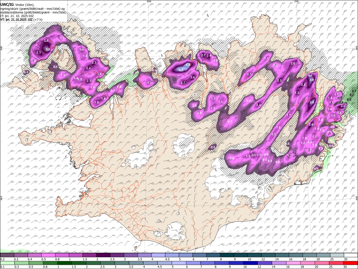
Task: Click the UWC/IG Vindur (10m) title text
Action: (x=17, y=4)
